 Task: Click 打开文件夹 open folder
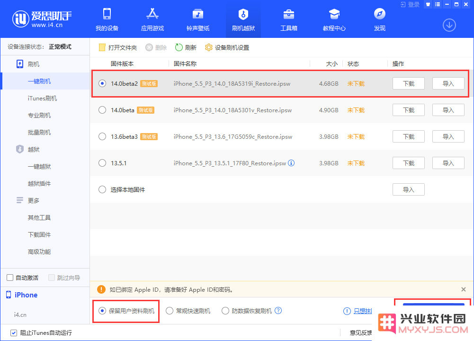click(118, 47)
